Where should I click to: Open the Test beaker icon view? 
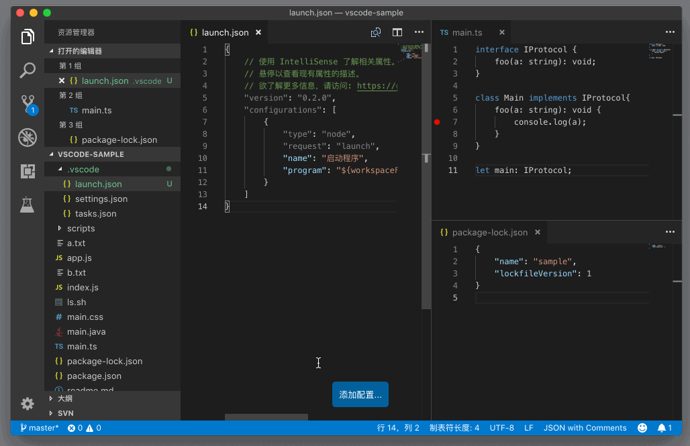pos(28,205)
